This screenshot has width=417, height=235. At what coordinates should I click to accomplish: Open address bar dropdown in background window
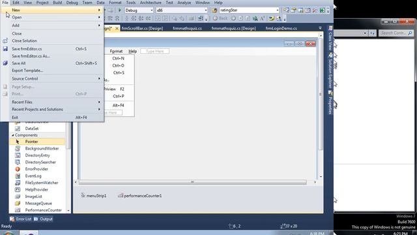tap(365, 33)
